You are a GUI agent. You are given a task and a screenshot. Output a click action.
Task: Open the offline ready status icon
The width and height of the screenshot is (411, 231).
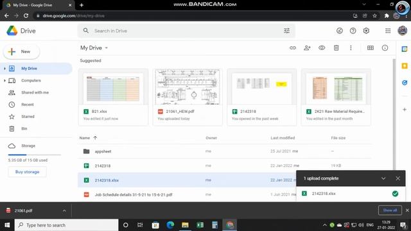point(340,31)
